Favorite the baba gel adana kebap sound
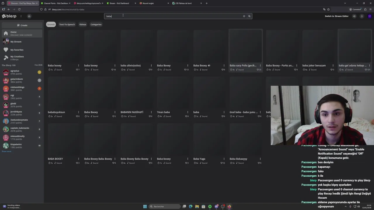 [x=366, y=70]
